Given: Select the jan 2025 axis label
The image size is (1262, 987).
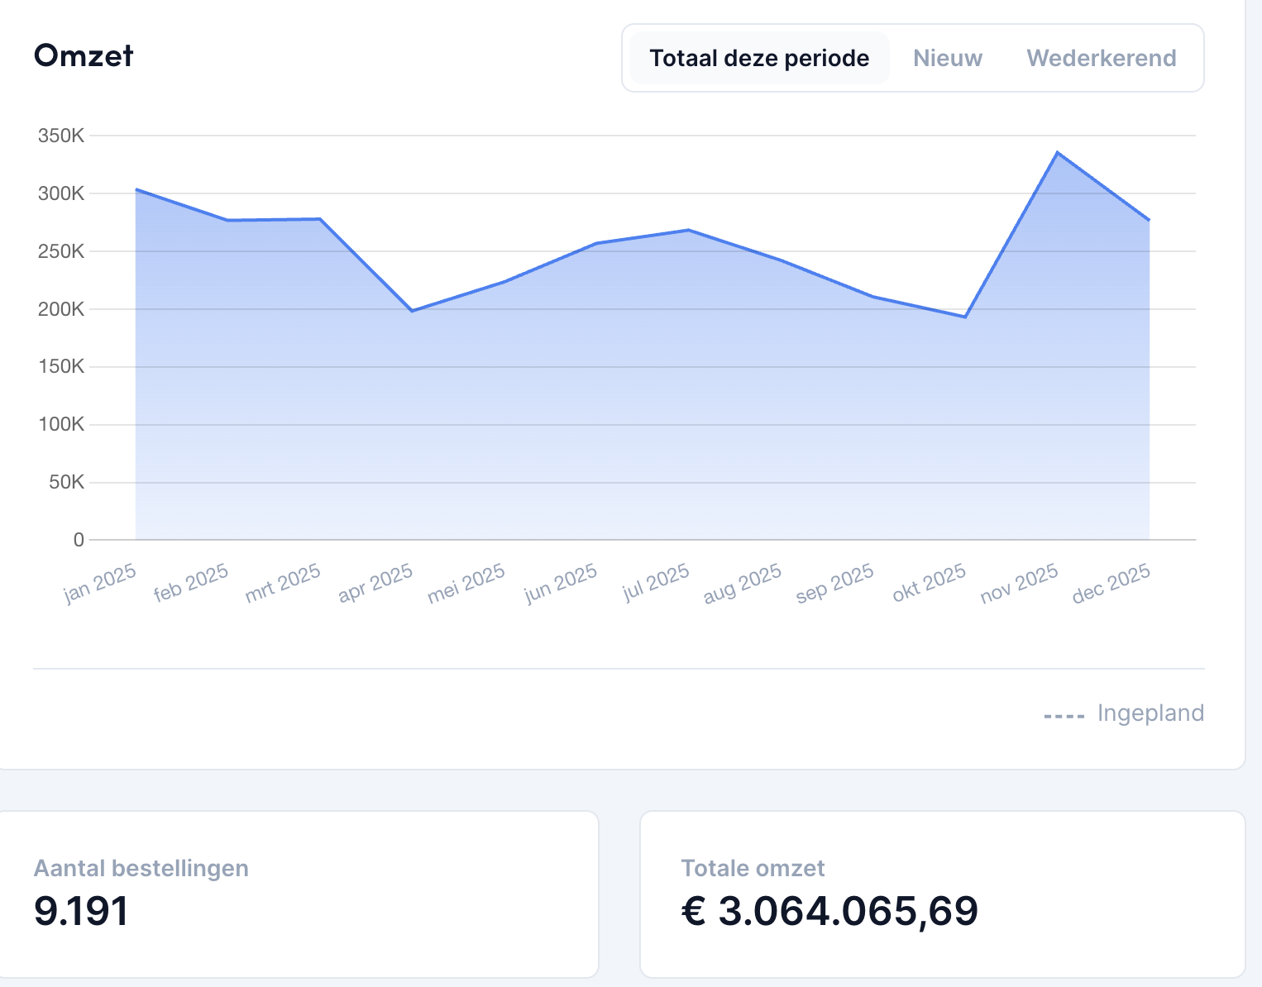Looking at the screenshot, I should (x=100, y=580).
